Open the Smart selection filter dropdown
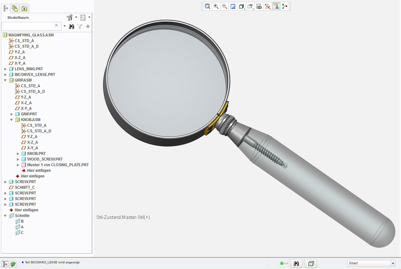The width and height of the screenshot is (401, 269). point(393,263)
